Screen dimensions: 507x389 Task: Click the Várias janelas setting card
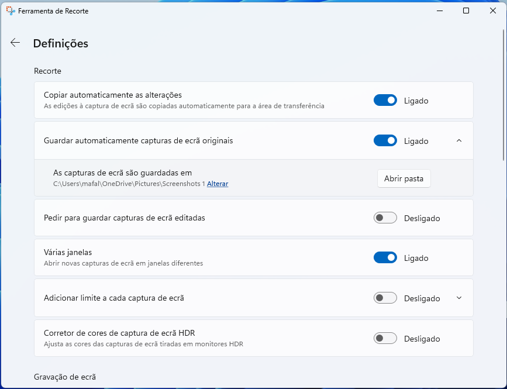click(x=254, y=258)
